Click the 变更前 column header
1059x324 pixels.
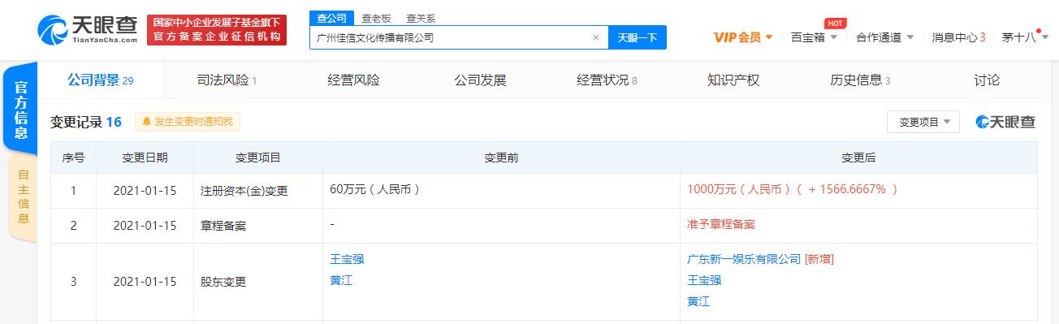(x=501, y=158)
